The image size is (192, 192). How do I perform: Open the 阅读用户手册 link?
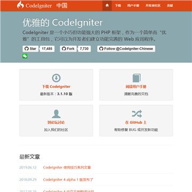[x=136, y=87]
